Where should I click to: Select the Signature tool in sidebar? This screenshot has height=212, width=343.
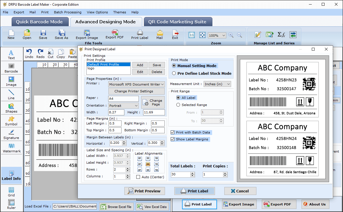pyautogui.click(x=11, y=134)
